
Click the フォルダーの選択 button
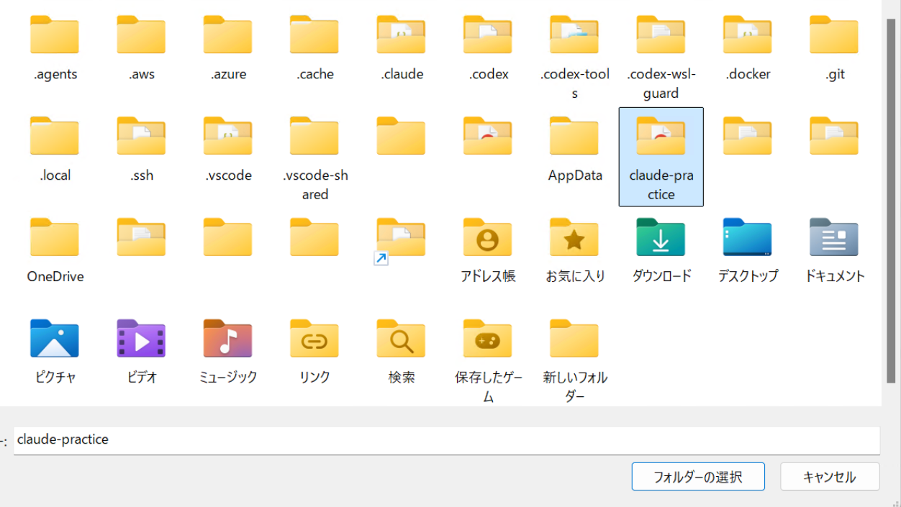click(698, 477)
